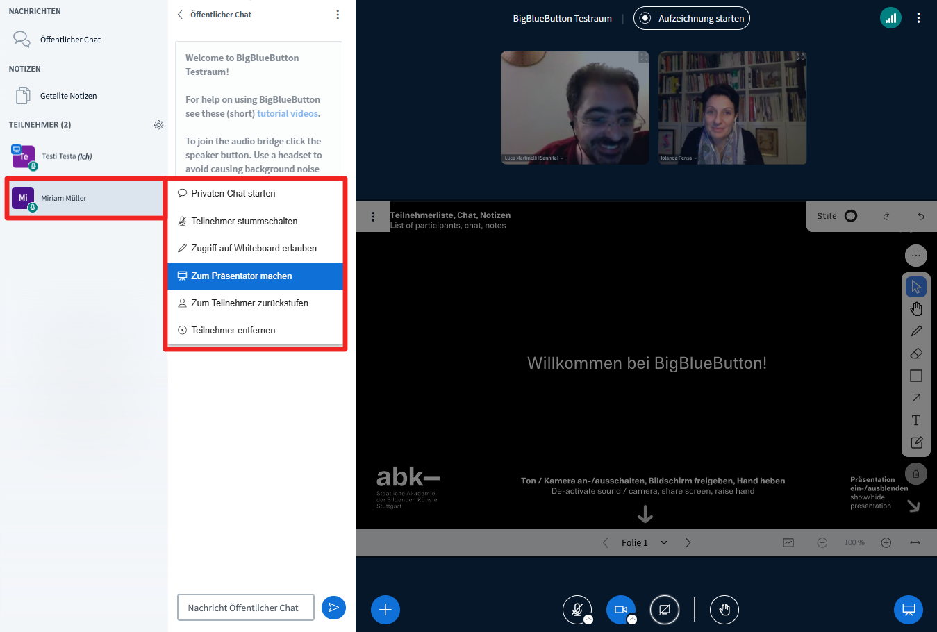The width and height of the screenshot is (937, 632).
Task: Choose Zum Präsentator machen
Action: (256, 276)
